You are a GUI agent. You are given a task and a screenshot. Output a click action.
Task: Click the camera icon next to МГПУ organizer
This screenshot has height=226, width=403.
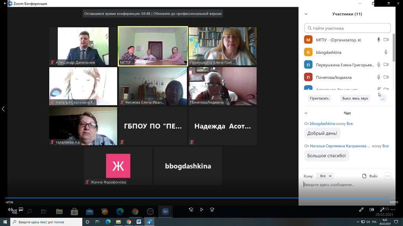[x=386, y=40]
